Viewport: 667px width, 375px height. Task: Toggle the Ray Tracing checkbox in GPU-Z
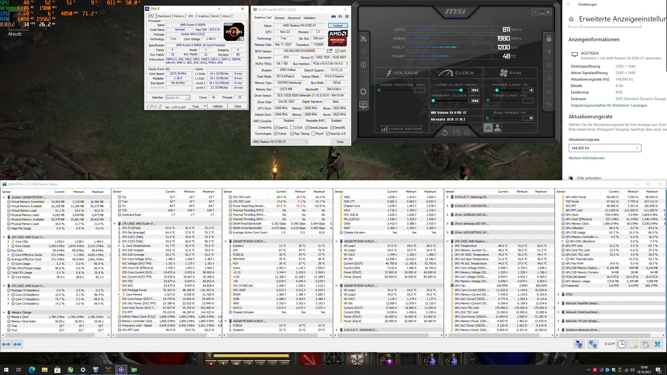click(x=291, y=134)
